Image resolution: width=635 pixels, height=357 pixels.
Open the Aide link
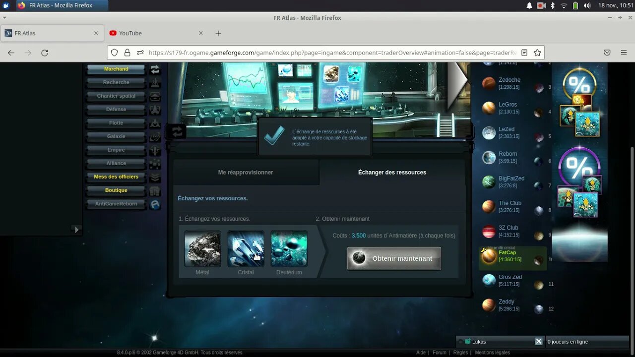point(421,353)
